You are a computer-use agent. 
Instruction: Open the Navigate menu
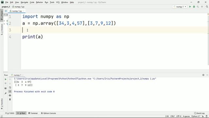point(24,2)
